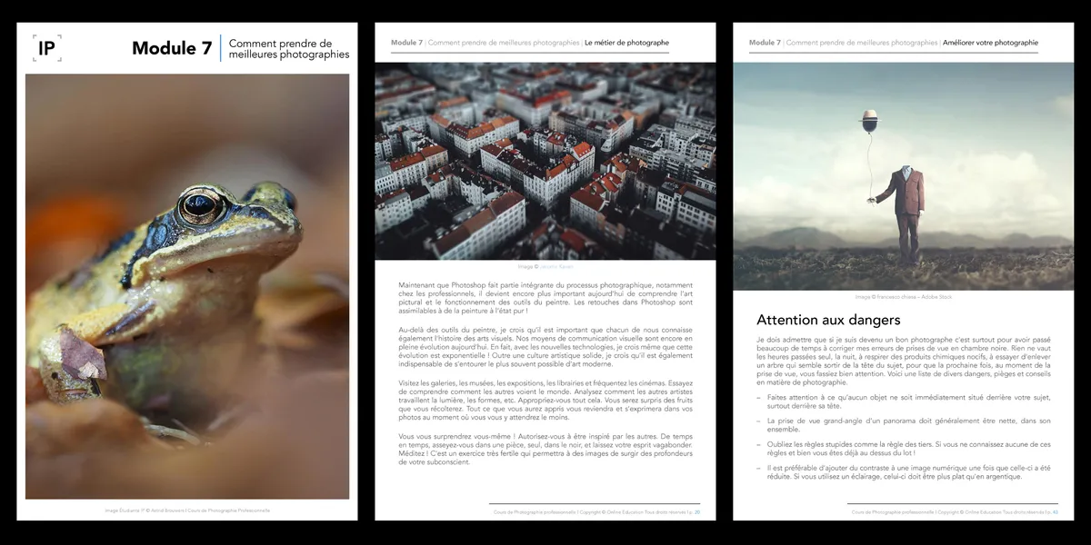The height and width of the screenshot is (545, 1091).
Task: Click the "Attention aux dangers" heading
Action: tap(828, 320)
